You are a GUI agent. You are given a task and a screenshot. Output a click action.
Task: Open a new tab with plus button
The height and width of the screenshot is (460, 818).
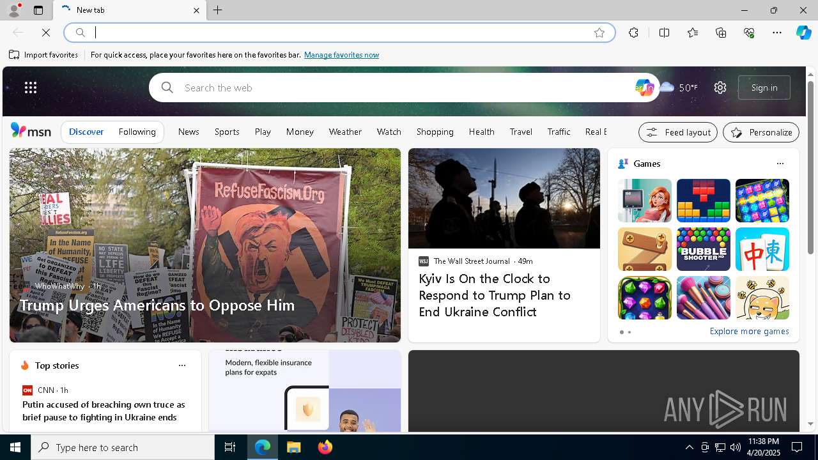(218, 10)
